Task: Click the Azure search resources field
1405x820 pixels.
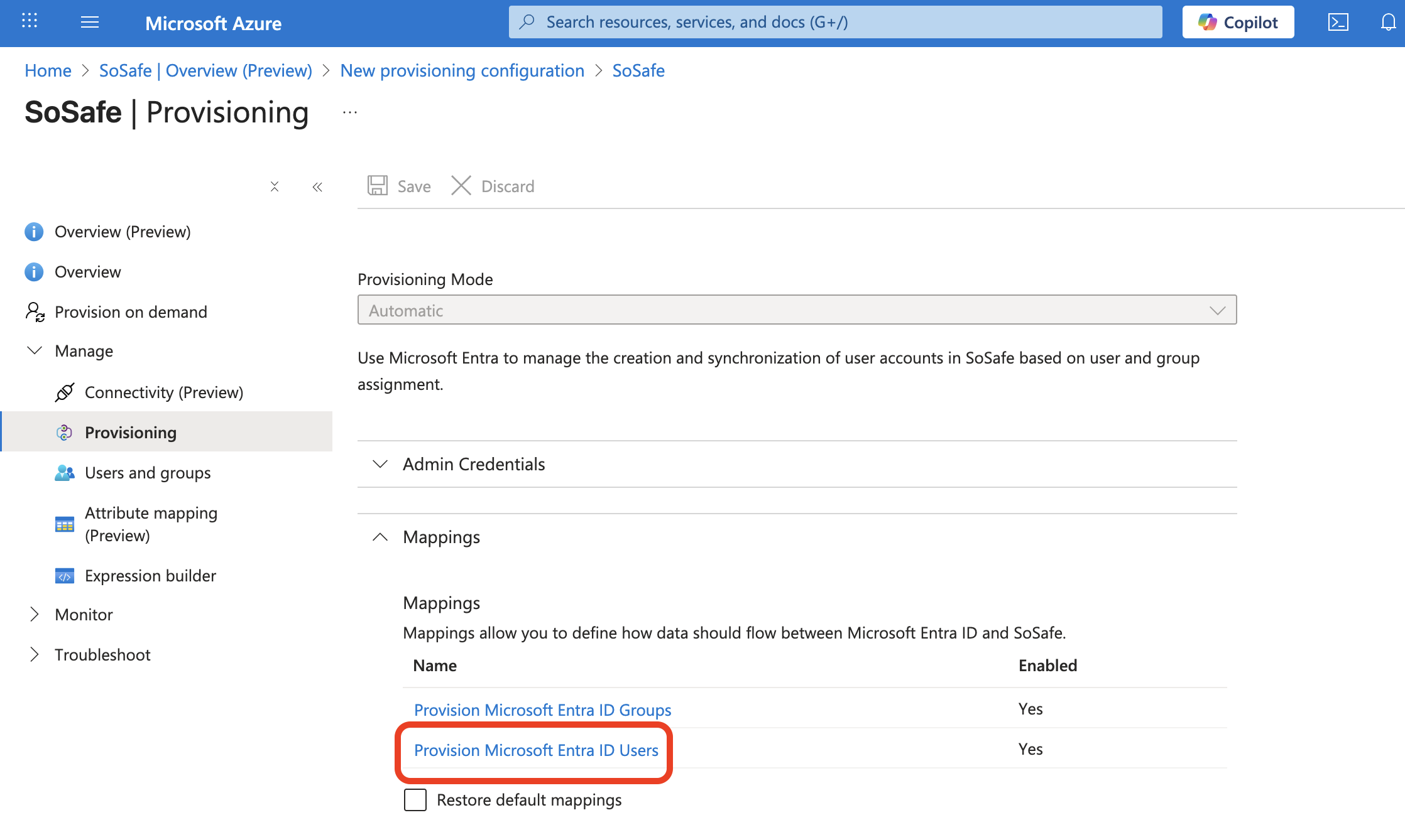Action: coord(834,23)
